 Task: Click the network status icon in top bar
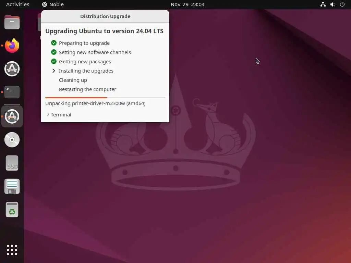(x=323, y=4)
